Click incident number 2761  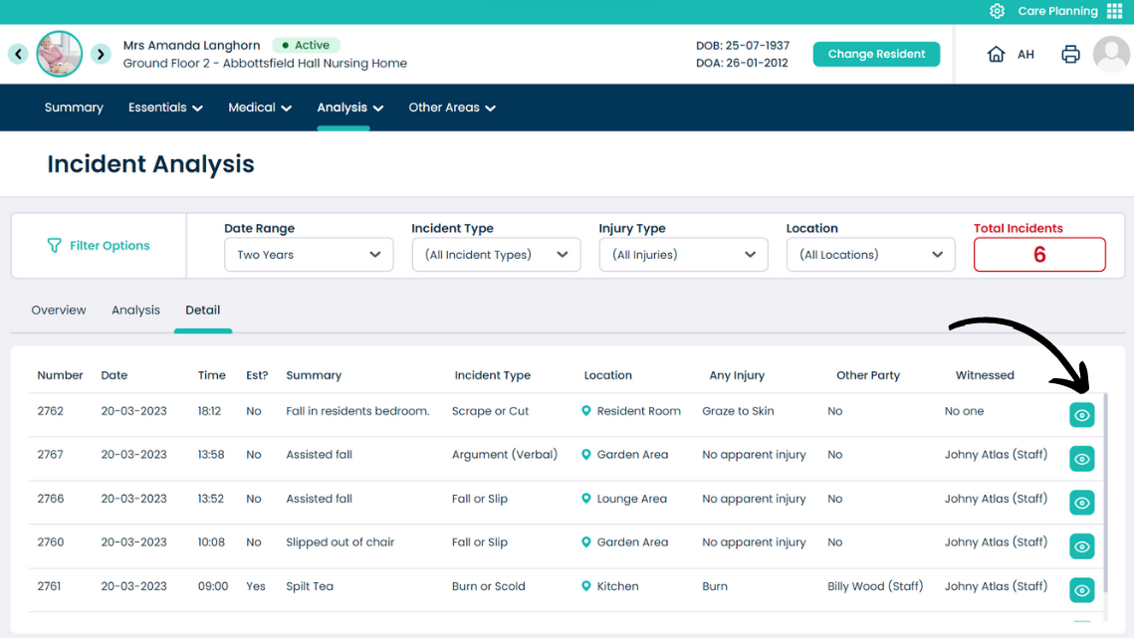49,586
